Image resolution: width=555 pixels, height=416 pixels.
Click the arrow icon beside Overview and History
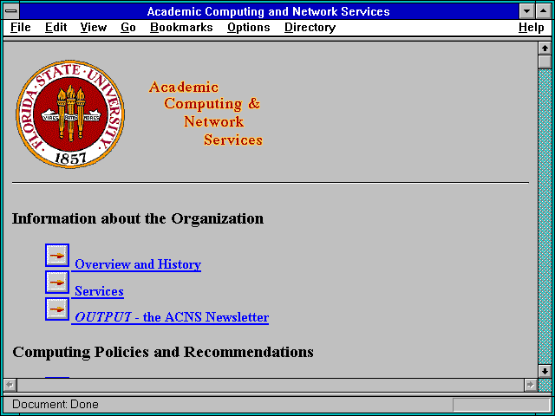pos(57,255)
